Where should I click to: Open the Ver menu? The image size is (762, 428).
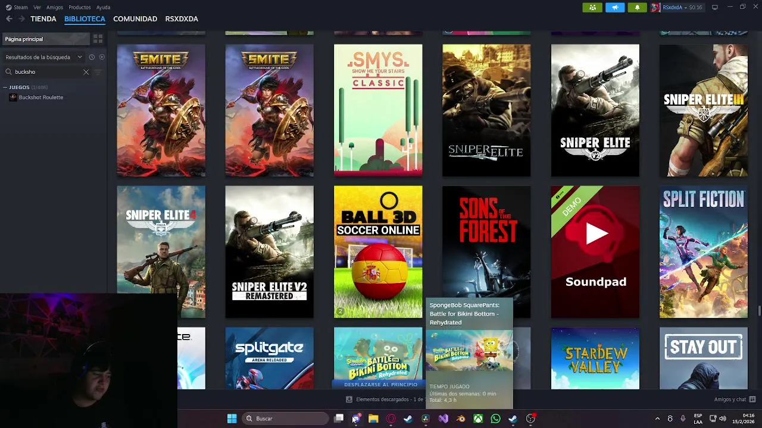(38, 7)
